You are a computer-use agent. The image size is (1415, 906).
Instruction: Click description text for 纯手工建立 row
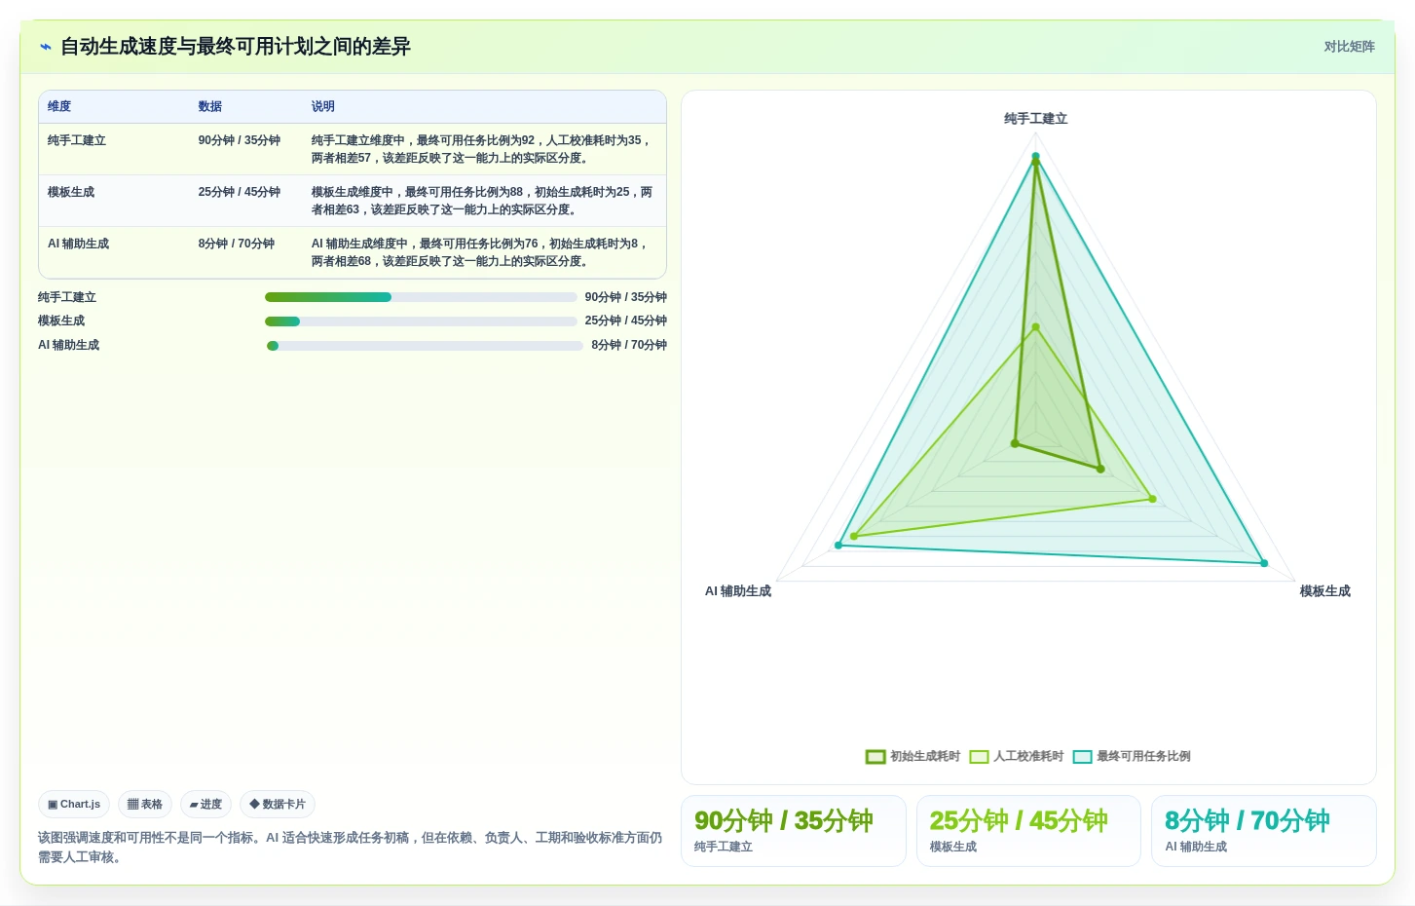pyautogui.click(x=482, y=149)
